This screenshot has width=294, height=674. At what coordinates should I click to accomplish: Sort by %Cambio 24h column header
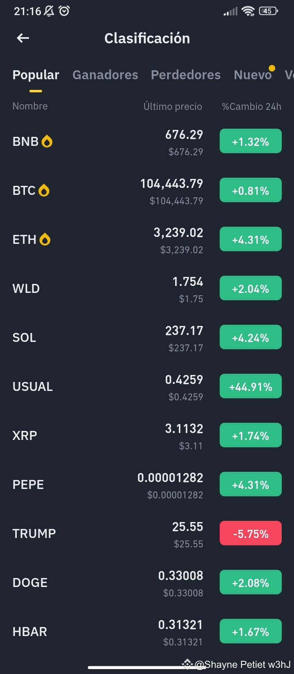[x=252, y=106]
